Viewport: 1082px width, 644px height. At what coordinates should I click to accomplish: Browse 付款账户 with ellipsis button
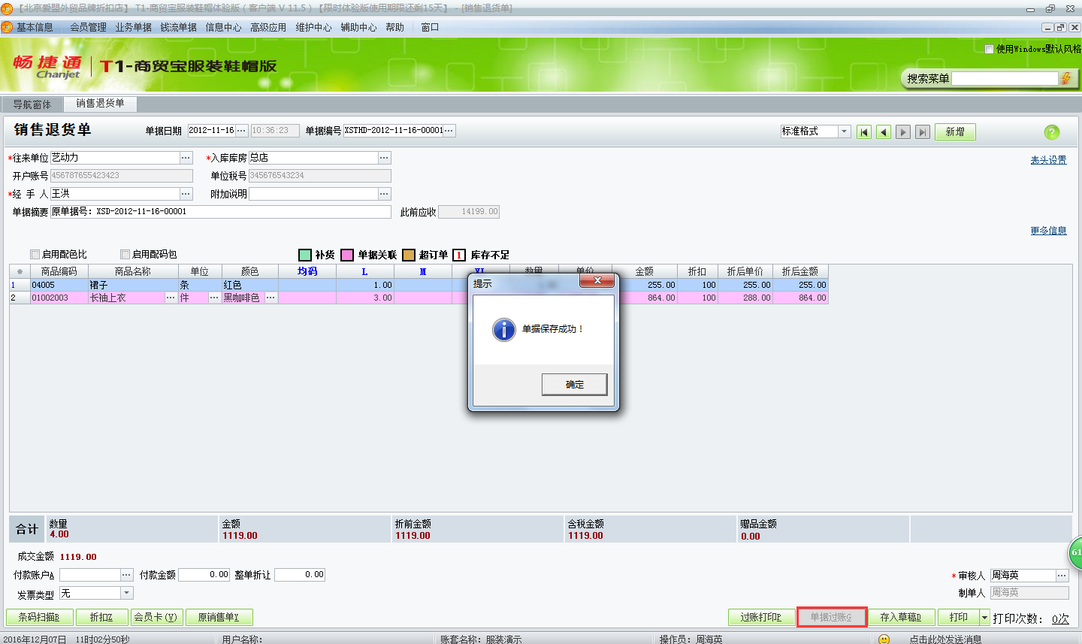126,575
